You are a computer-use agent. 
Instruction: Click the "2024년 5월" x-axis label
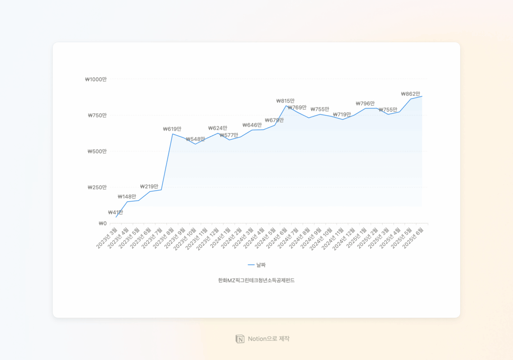click(265, 238)
